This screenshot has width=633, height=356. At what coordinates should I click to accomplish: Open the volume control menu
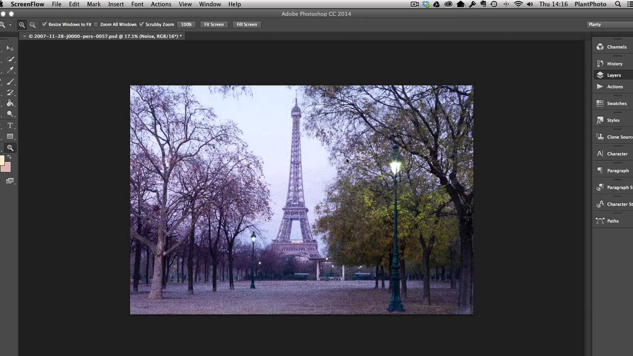click(x=530, y=4)
